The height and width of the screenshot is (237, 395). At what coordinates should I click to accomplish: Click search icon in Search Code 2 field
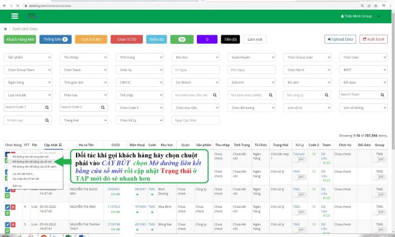(103, 108)
